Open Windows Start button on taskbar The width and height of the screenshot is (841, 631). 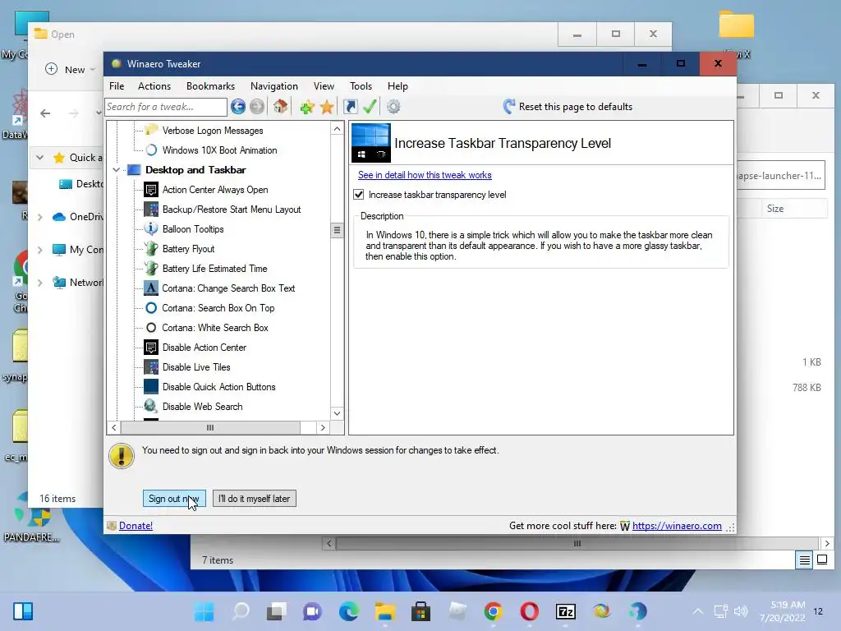pyautogui.click(x=204, y=611)
